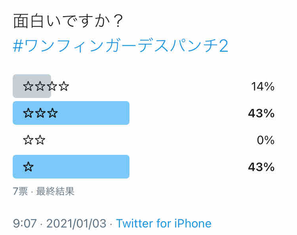
Task: Click the 2021/01/03 tweet date
Action: pos(76,224)
